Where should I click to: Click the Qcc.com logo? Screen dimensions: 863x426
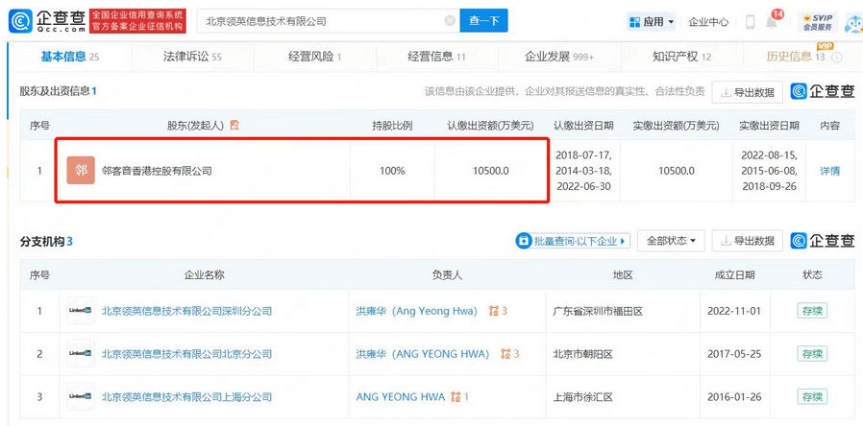tap(47, 21)
